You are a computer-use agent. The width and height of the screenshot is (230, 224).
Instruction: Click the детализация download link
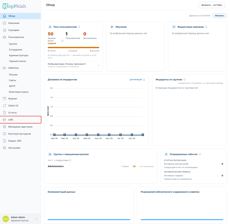(137, 79)
